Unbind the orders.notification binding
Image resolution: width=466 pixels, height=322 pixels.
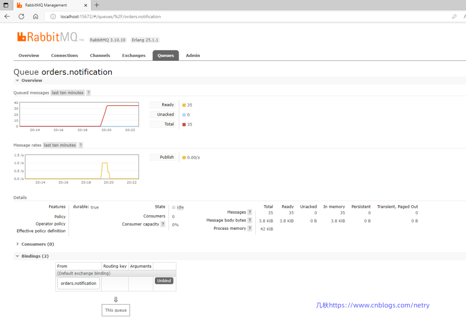pos(164,281)
